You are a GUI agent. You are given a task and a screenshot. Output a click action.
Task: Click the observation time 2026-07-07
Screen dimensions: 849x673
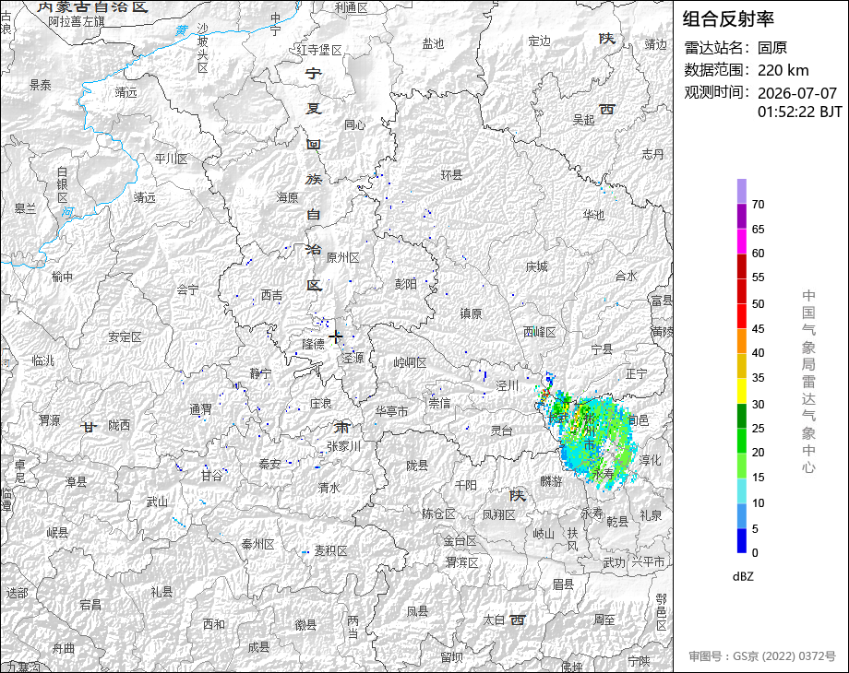797,93
